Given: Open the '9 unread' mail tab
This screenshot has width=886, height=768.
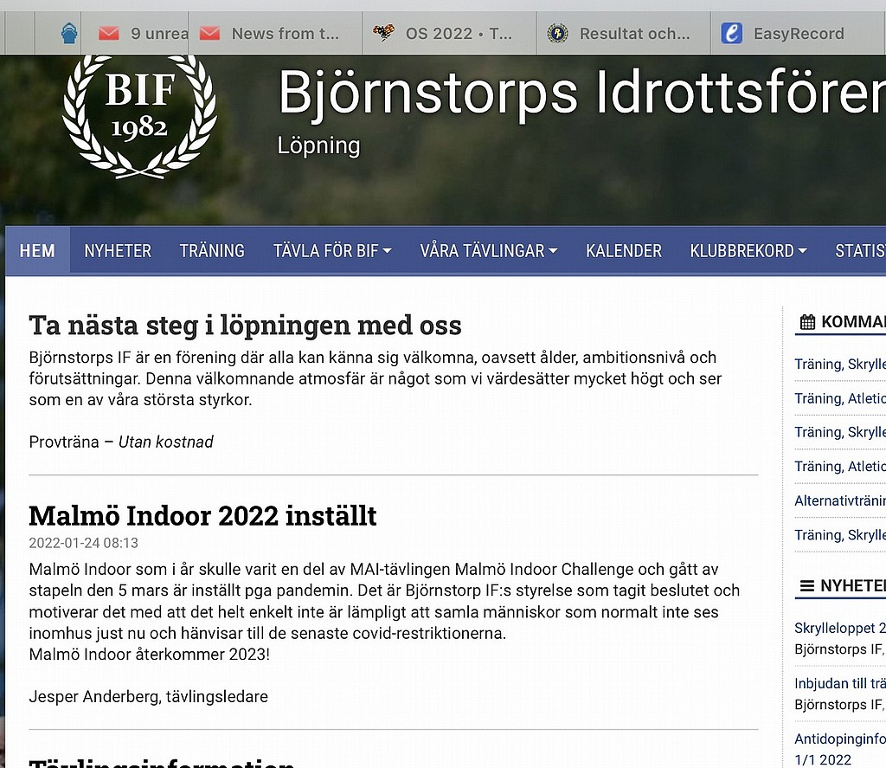Looking at the screenshot, I should (x=135, y=34).
